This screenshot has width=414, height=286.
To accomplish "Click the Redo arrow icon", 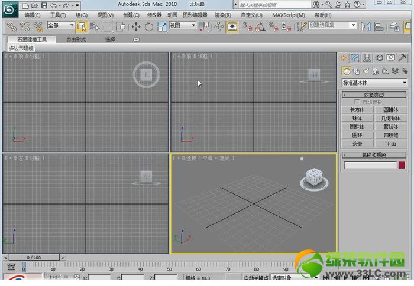I will coord(66,5).
